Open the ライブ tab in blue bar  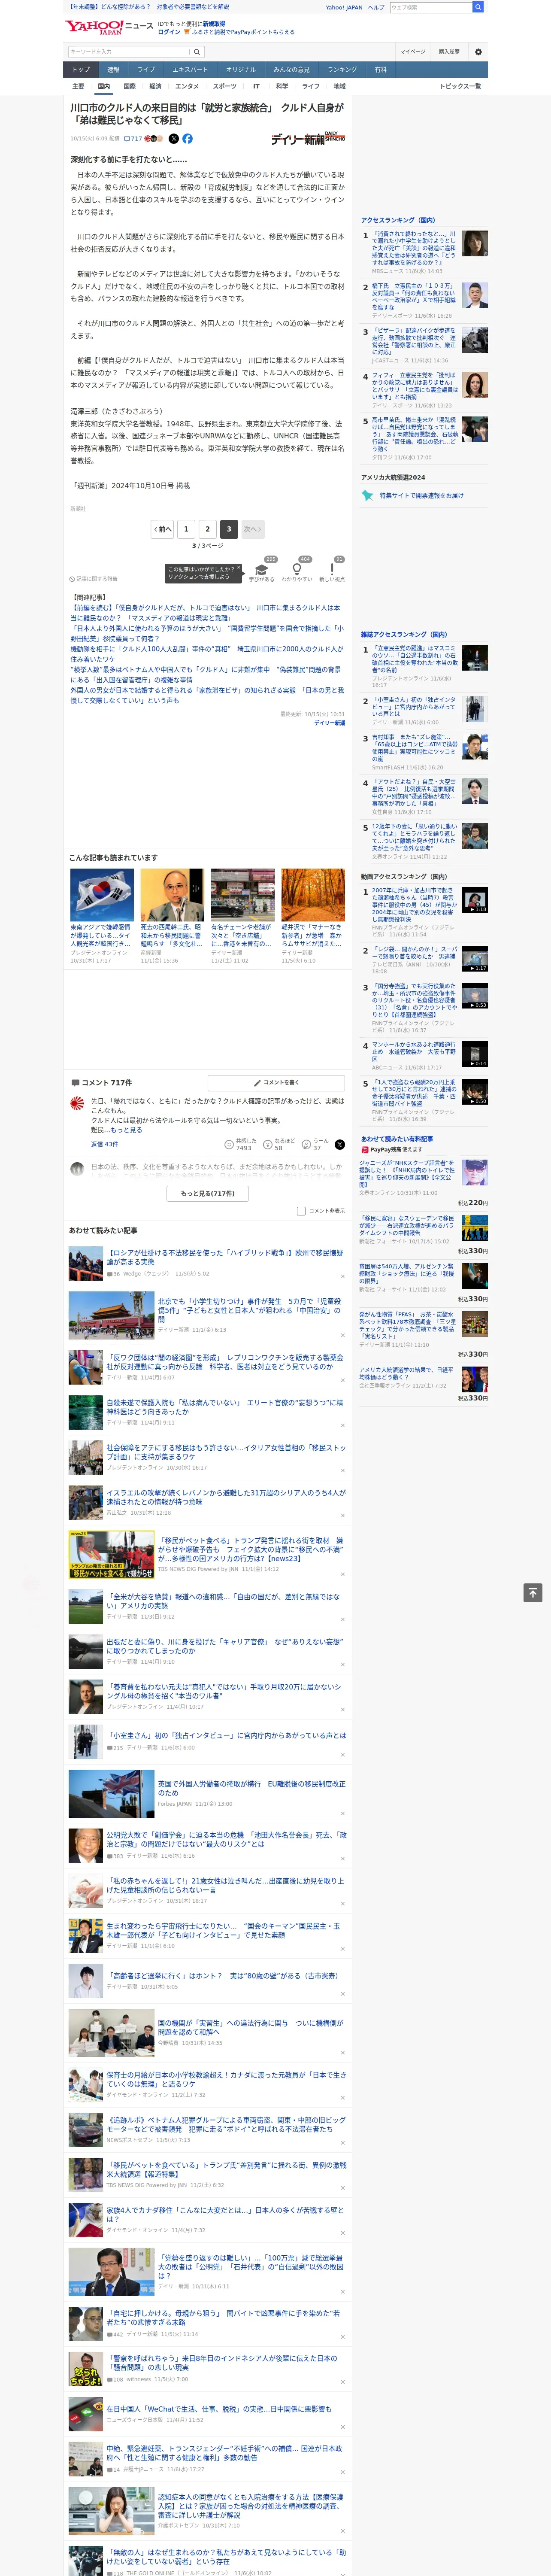(x=146, y=69)
